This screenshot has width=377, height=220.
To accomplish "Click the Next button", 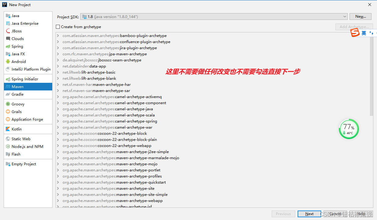I will [309, 214].
